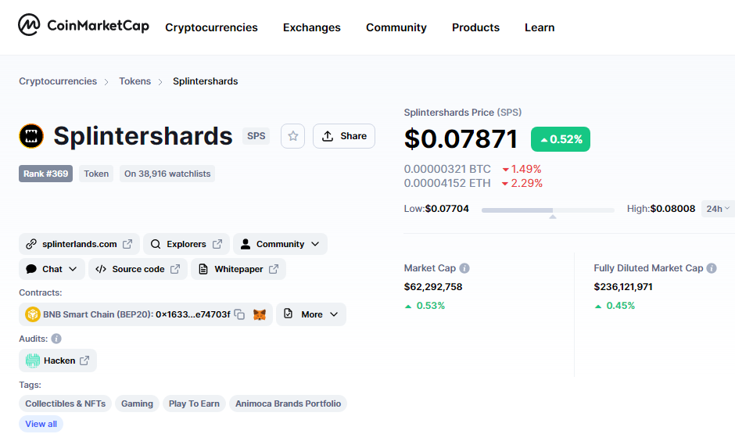Click the $236,121,971 fully diluted value
This screenshot has width=735, height=434.
pos(623,286)
